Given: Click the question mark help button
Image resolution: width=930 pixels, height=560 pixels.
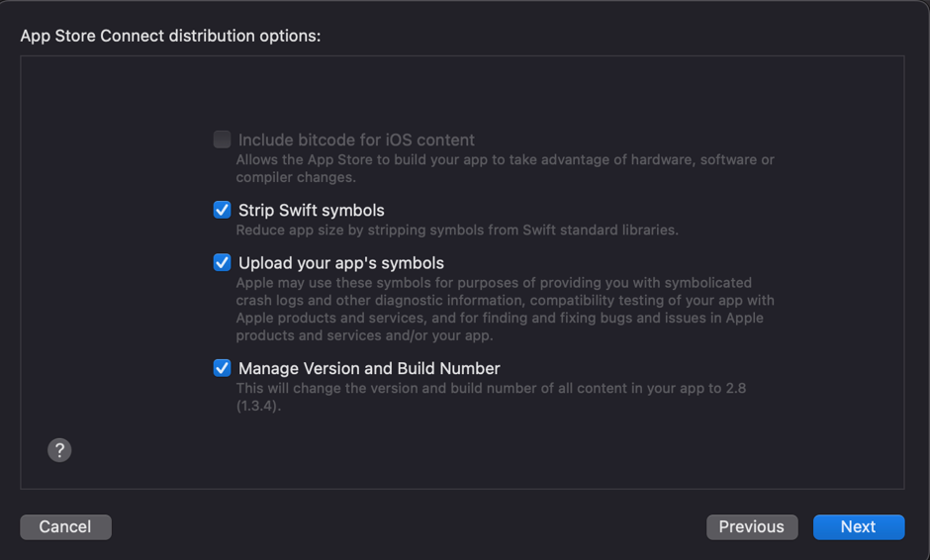Looking at the screenshot, I should (59, 450).
